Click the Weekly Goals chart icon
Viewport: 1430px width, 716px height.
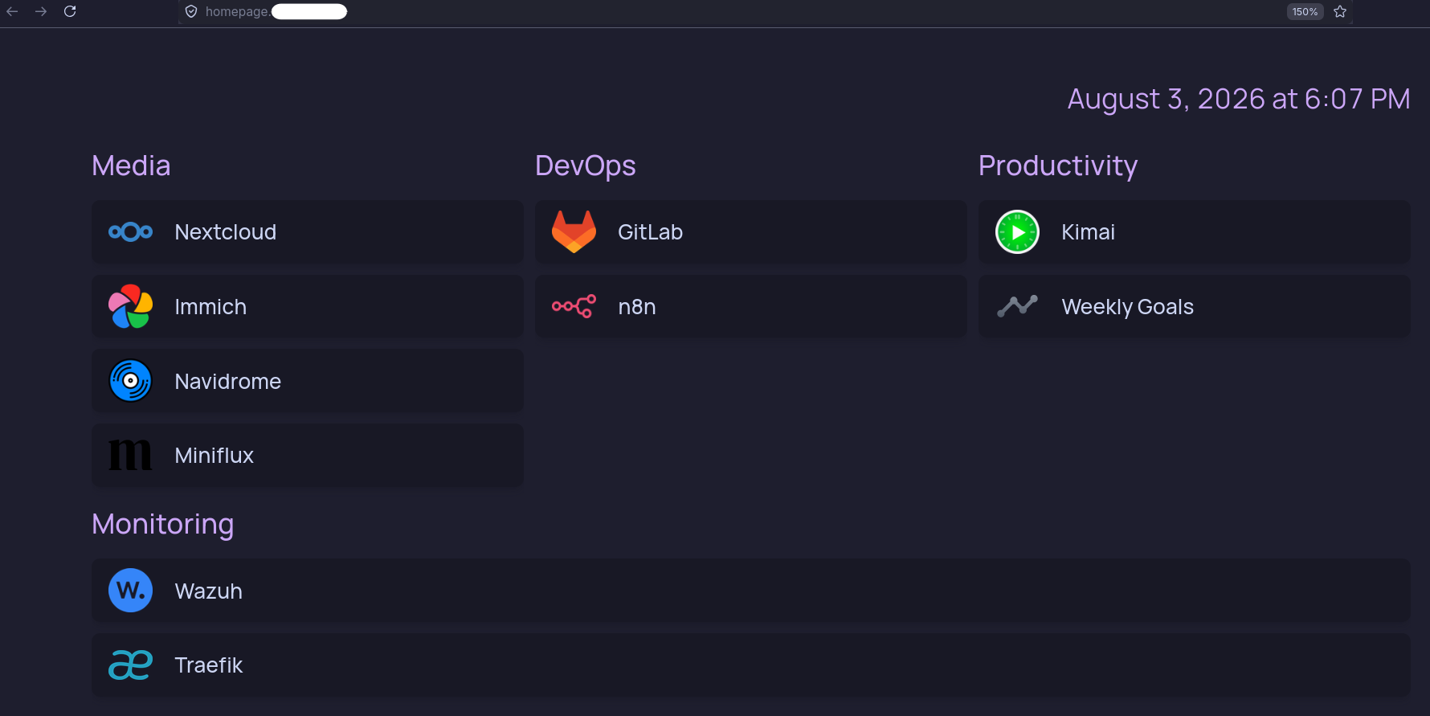1017,306
